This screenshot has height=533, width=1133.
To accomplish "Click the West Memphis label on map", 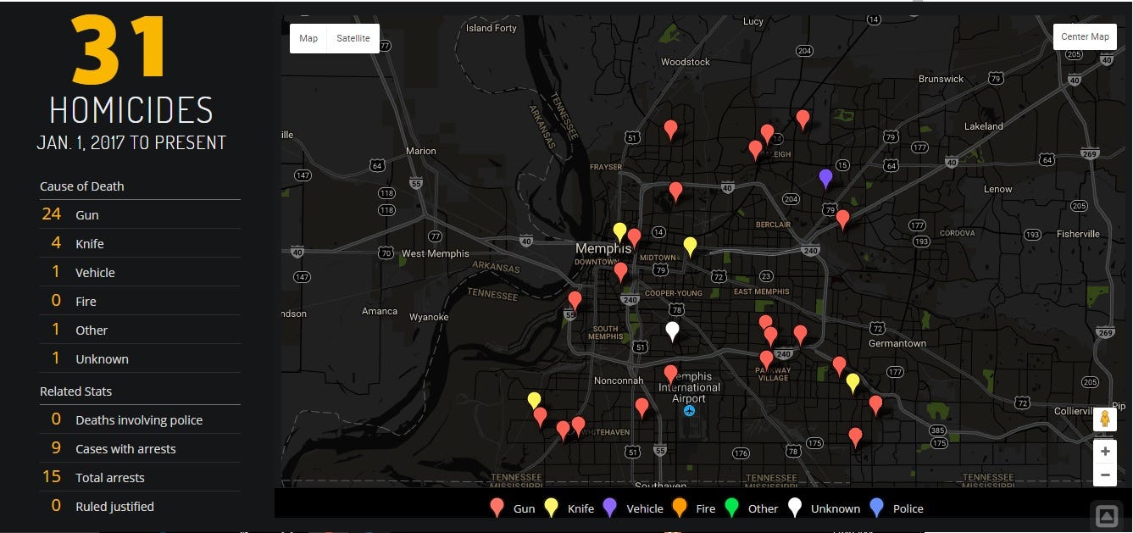I will (436, 253).
